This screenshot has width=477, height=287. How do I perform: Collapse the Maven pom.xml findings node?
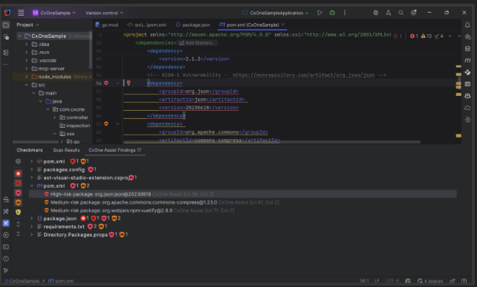tap(32, 186)
